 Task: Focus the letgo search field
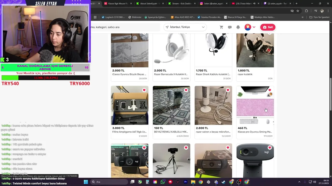point(125,27)
